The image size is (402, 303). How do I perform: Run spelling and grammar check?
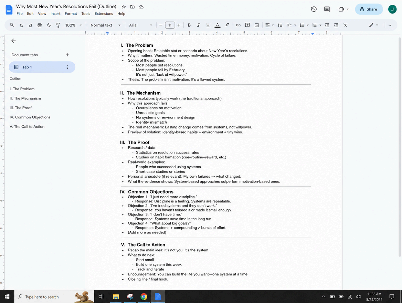(49, 25)
